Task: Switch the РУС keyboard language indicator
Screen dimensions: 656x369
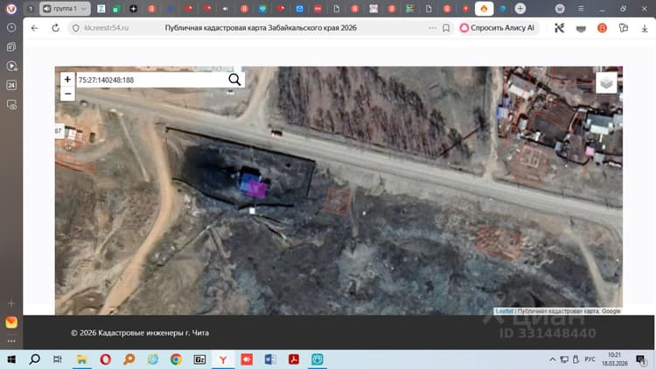Action: tap(590, 359)
